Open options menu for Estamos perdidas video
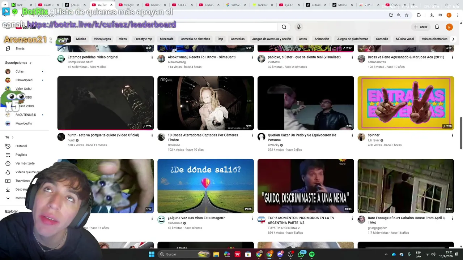Screen dimensions: 463x260 point(152,57)
